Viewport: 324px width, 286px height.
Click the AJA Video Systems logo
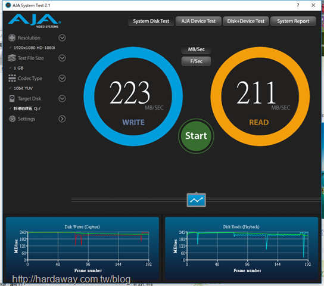click(35, 21)
